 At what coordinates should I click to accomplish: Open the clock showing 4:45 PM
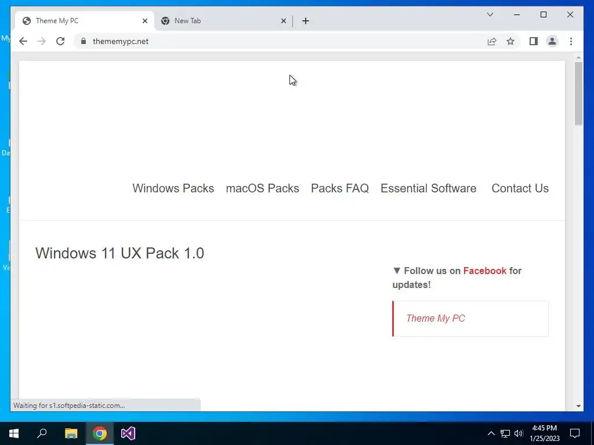click(x=544, y=433)
